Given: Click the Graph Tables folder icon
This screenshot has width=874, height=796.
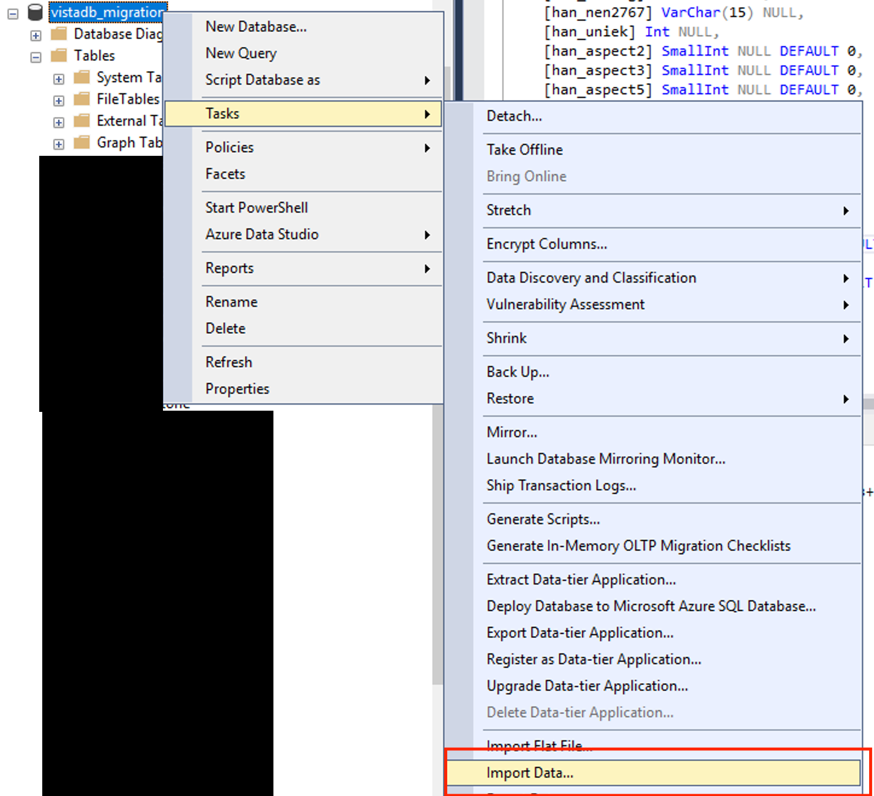Looking at the screenshot, I should (81, 143).
